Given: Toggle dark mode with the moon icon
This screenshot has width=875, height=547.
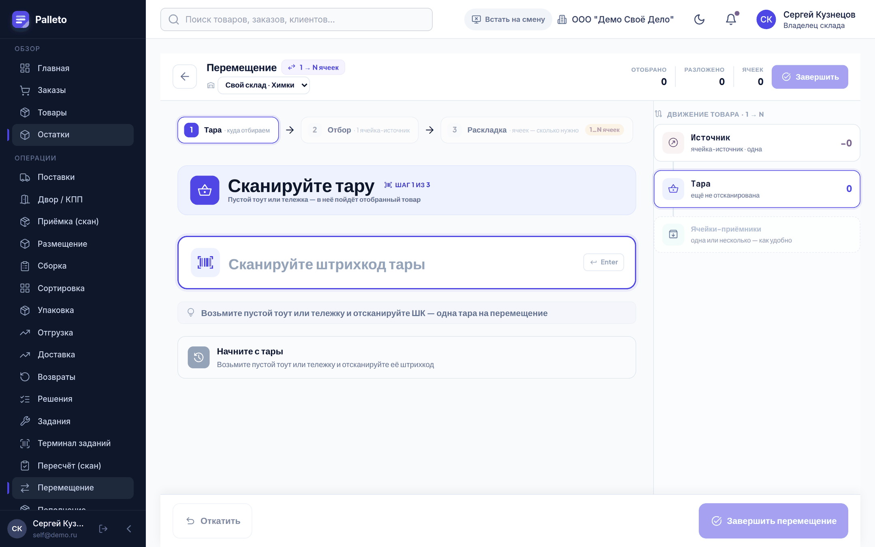Looking at the screenshot, I should [x=699, y=19].
